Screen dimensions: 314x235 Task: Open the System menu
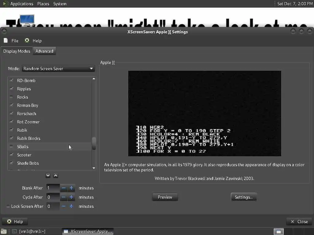60,4
